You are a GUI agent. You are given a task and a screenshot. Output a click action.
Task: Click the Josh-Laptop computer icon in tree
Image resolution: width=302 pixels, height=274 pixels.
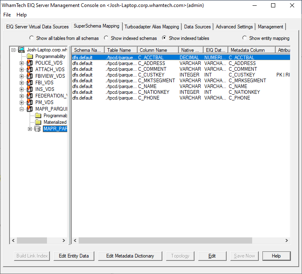pos(21,50)
